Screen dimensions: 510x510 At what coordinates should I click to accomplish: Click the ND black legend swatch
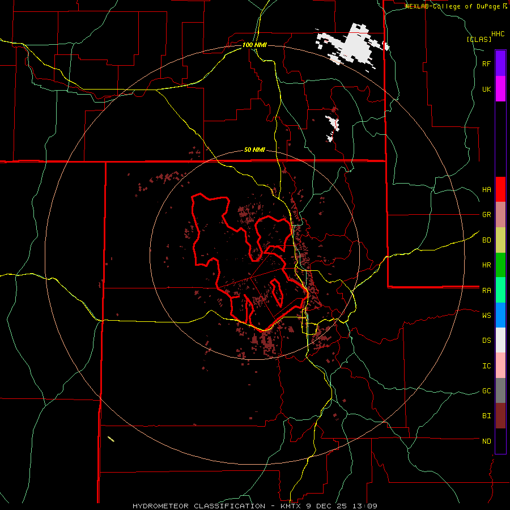pos(500,441)
